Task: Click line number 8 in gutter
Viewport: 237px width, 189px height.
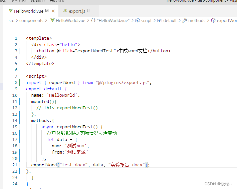Action: pos(16,83)
